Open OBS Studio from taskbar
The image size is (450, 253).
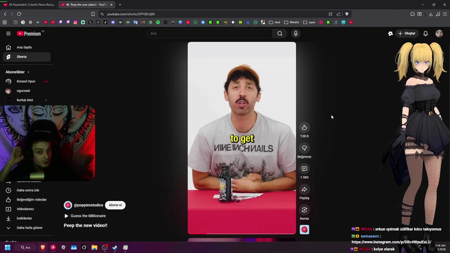tap(105, 247)
